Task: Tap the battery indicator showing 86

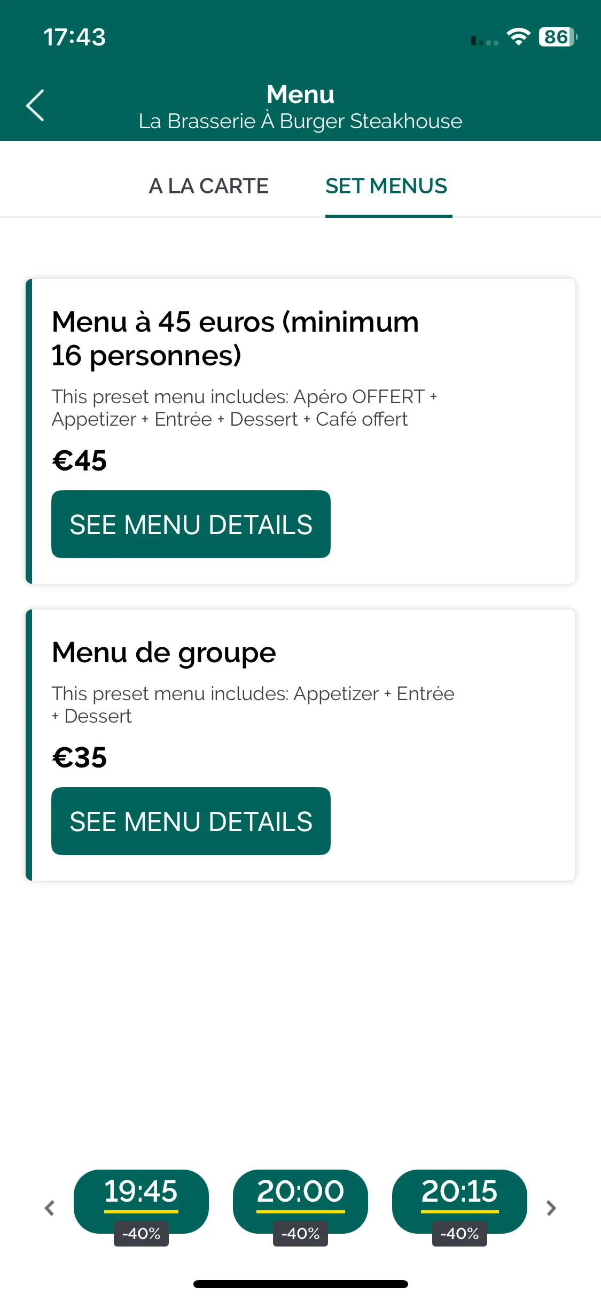Action: point(558,37)
